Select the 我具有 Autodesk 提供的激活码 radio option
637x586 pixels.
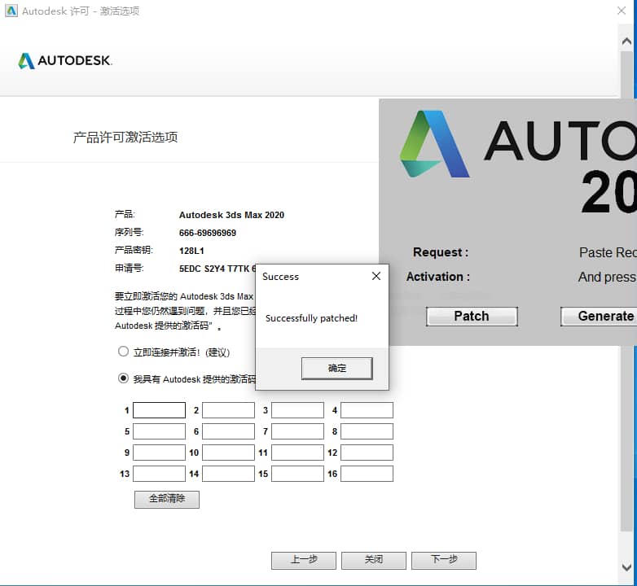tap(124, 378)
